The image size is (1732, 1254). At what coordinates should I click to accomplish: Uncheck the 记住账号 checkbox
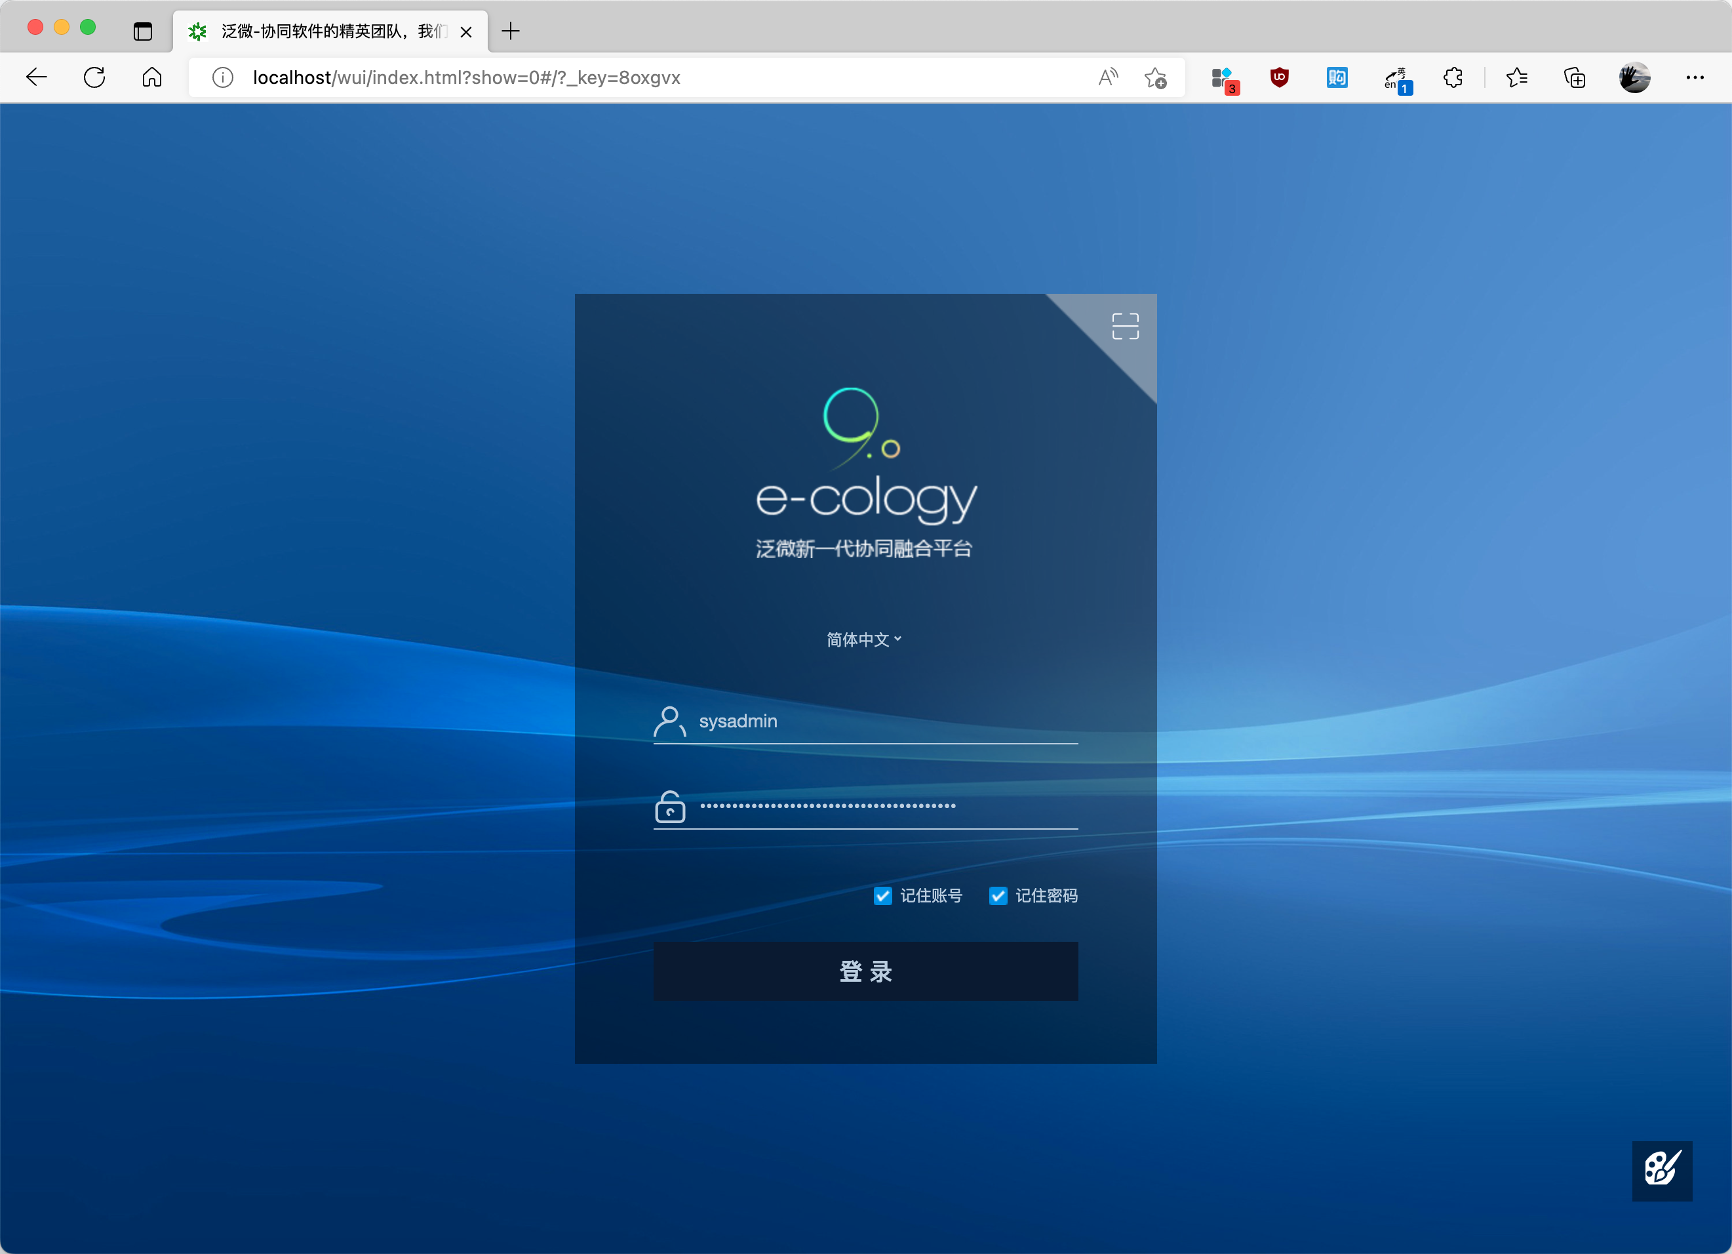point(883,896)
